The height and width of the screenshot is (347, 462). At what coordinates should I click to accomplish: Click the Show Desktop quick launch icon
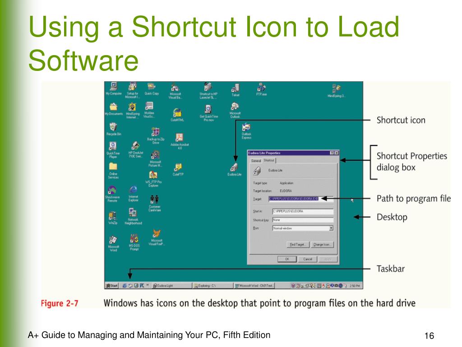(136, 286)
